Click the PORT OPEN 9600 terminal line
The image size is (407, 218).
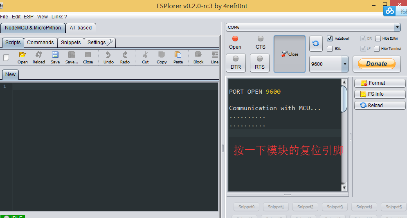click(x=255, y=92)
